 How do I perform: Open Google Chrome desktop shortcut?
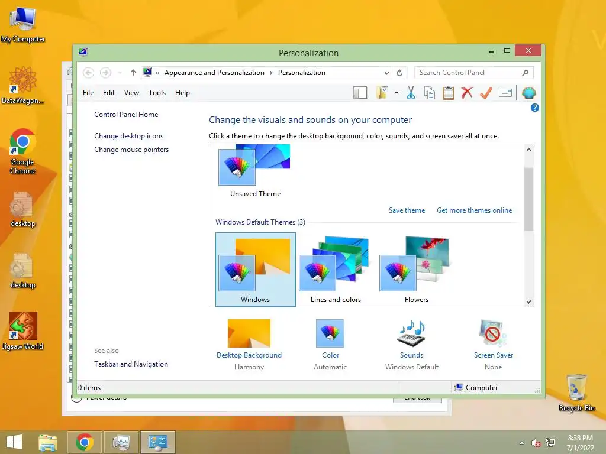pos(23,151)
